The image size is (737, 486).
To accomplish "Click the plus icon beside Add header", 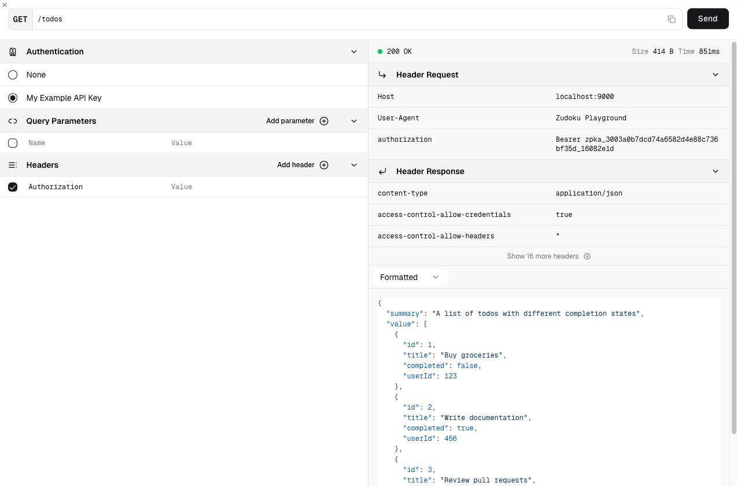I will [324, 165].
